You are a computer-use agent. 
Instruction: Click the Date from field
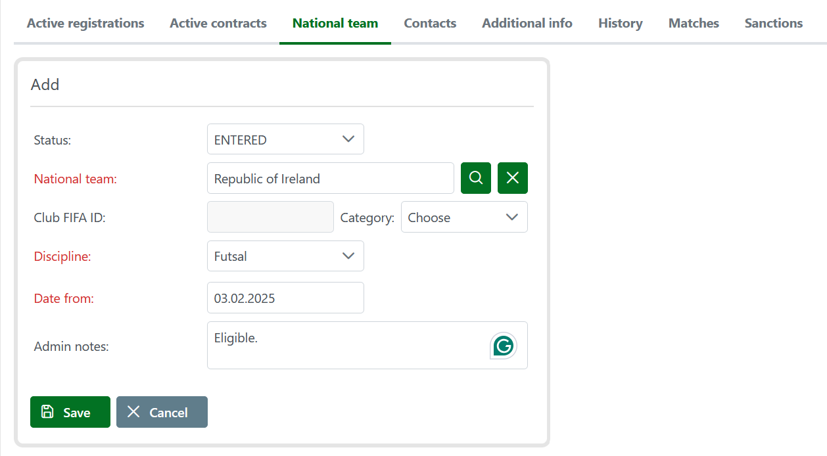(x=285, y=298)
